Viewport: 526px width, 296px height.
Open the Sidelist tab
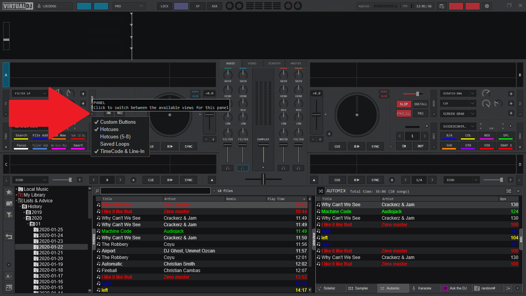click(x=329, y=288)
